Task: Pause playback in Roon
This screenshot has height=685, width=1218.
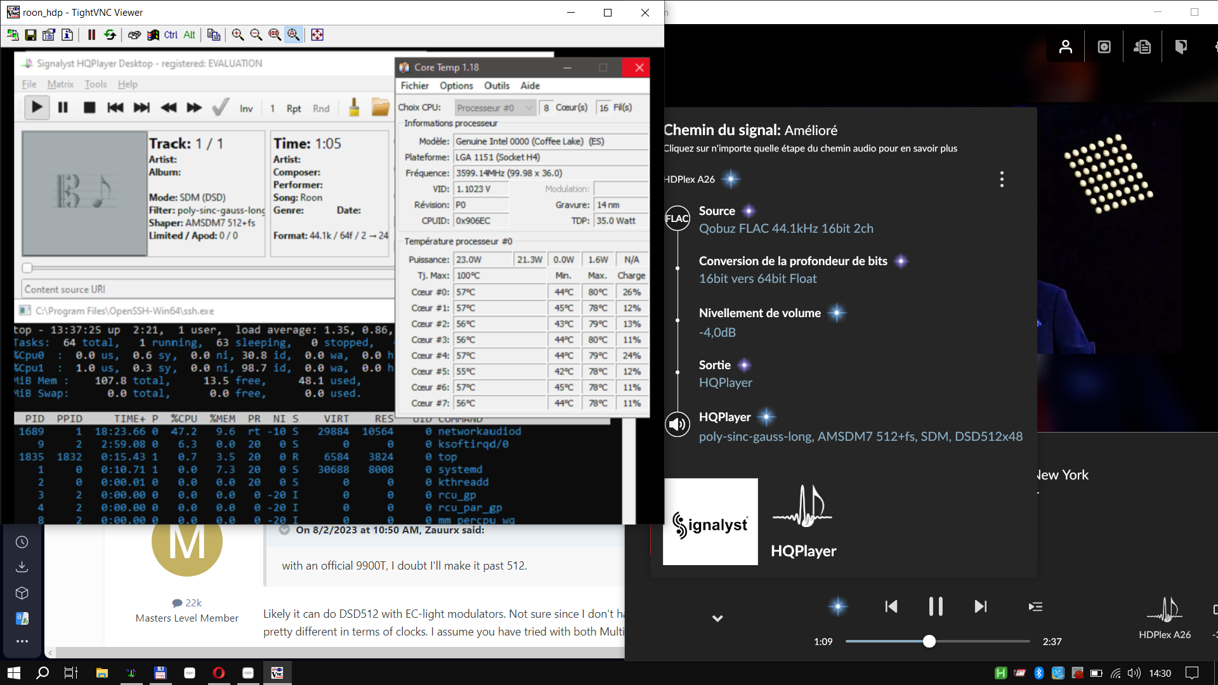Action: click(x=936, y=606)
